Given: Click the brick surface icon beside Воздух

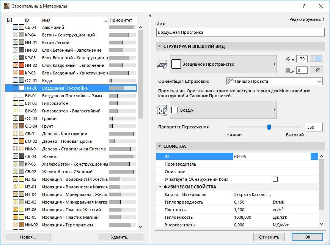Looking at the screenshot, I should pos(162,110).
